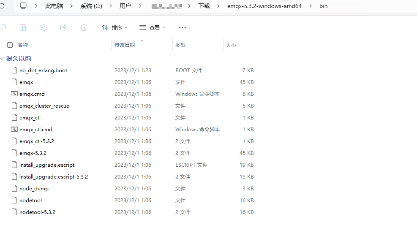Expand chevron before 此电脑 breadcrumb
417x241 pixels.
35,6
